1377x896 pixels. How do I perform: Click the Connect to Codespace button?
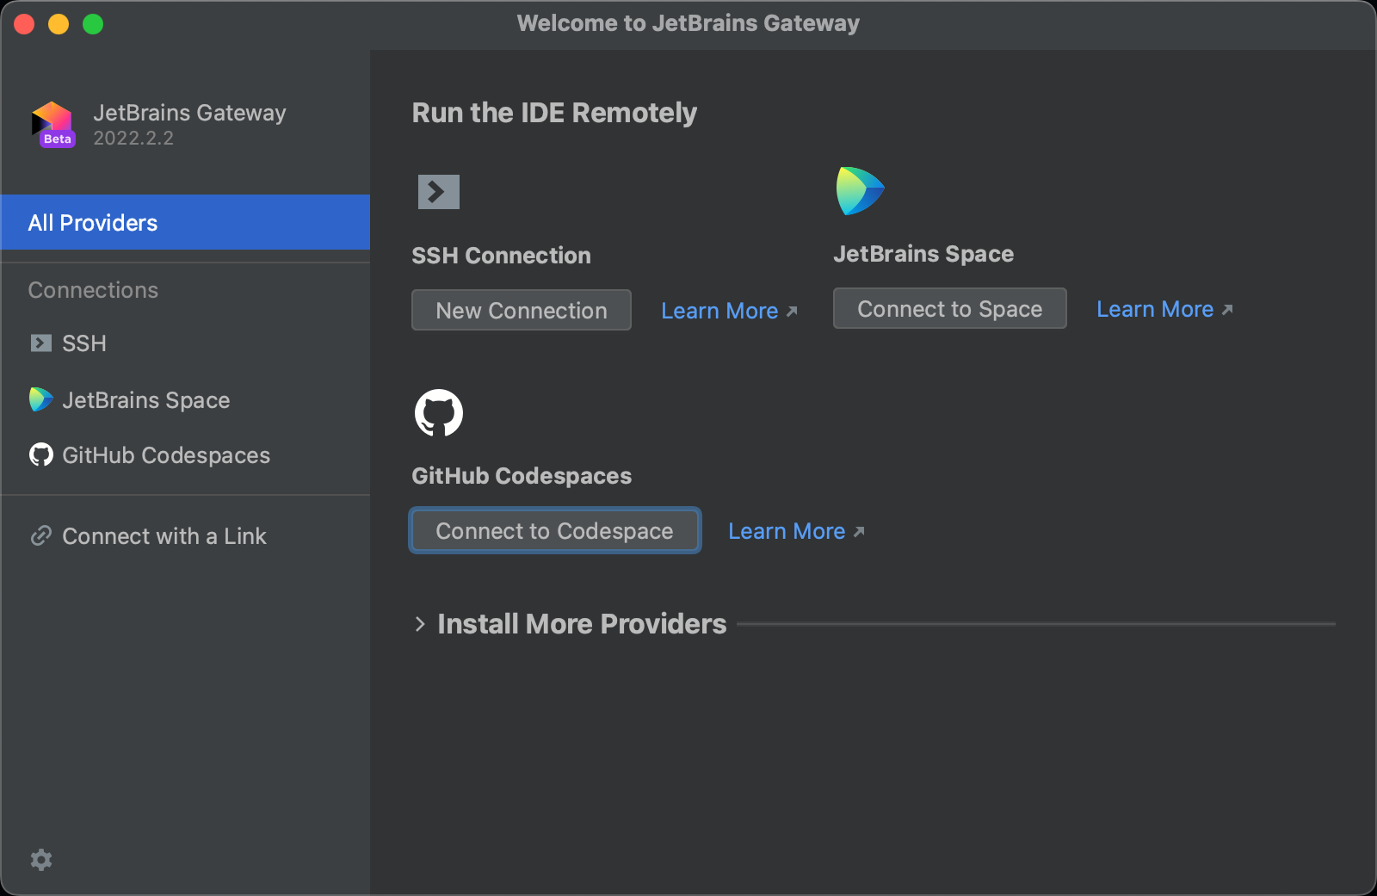(555, 530)
